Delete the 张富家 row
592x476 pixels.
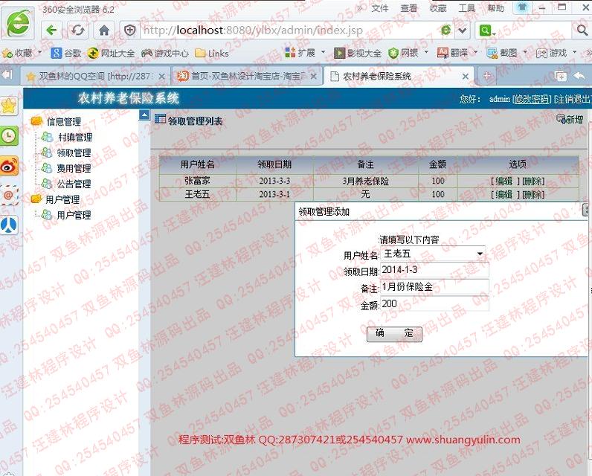click(x=533, y=181)
